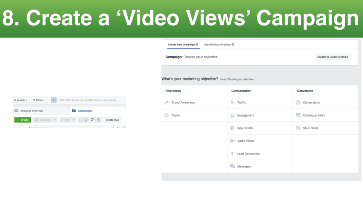Click the Edit button
363x203 pixels.
tap(66, 120)
